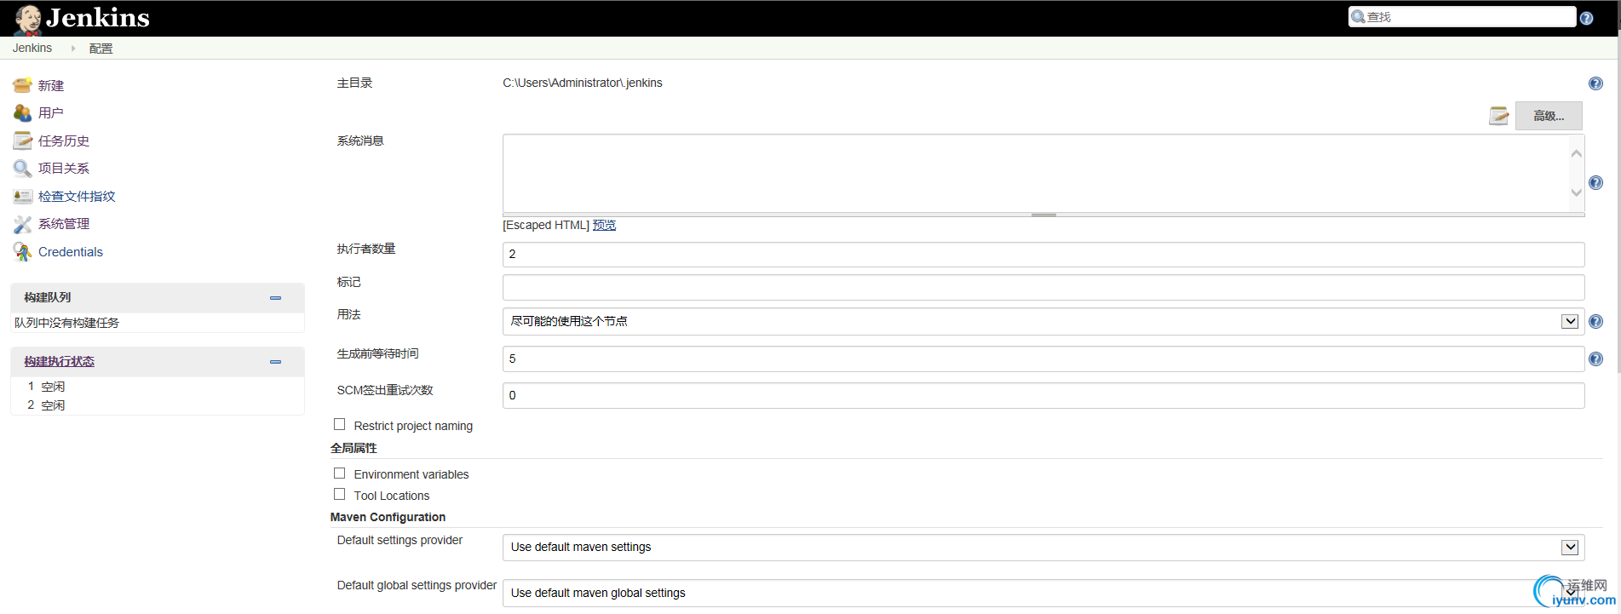Viewport: 1621px width, 614px height.
Task: Open help for 主目录 row
Action: [x=1595, y=83]
